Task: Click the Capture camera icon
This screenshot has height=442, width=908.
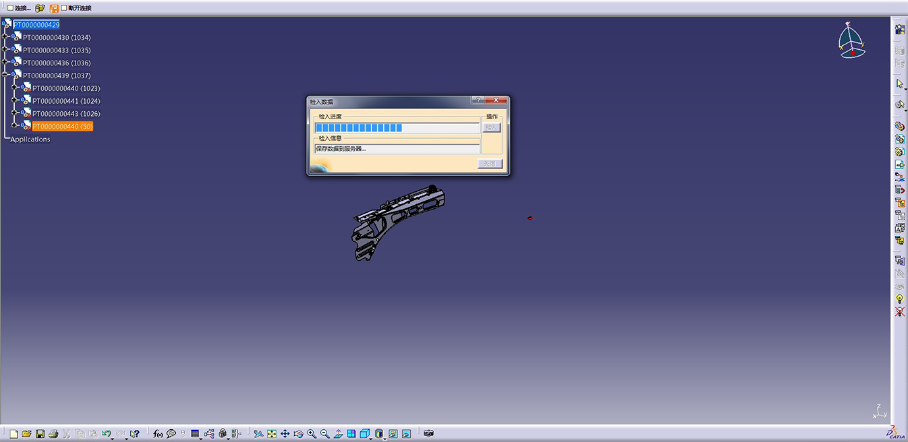Action: coord(428,434)
